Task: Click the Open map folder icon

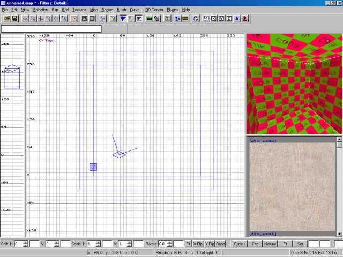Action: [x=7, y=18]
